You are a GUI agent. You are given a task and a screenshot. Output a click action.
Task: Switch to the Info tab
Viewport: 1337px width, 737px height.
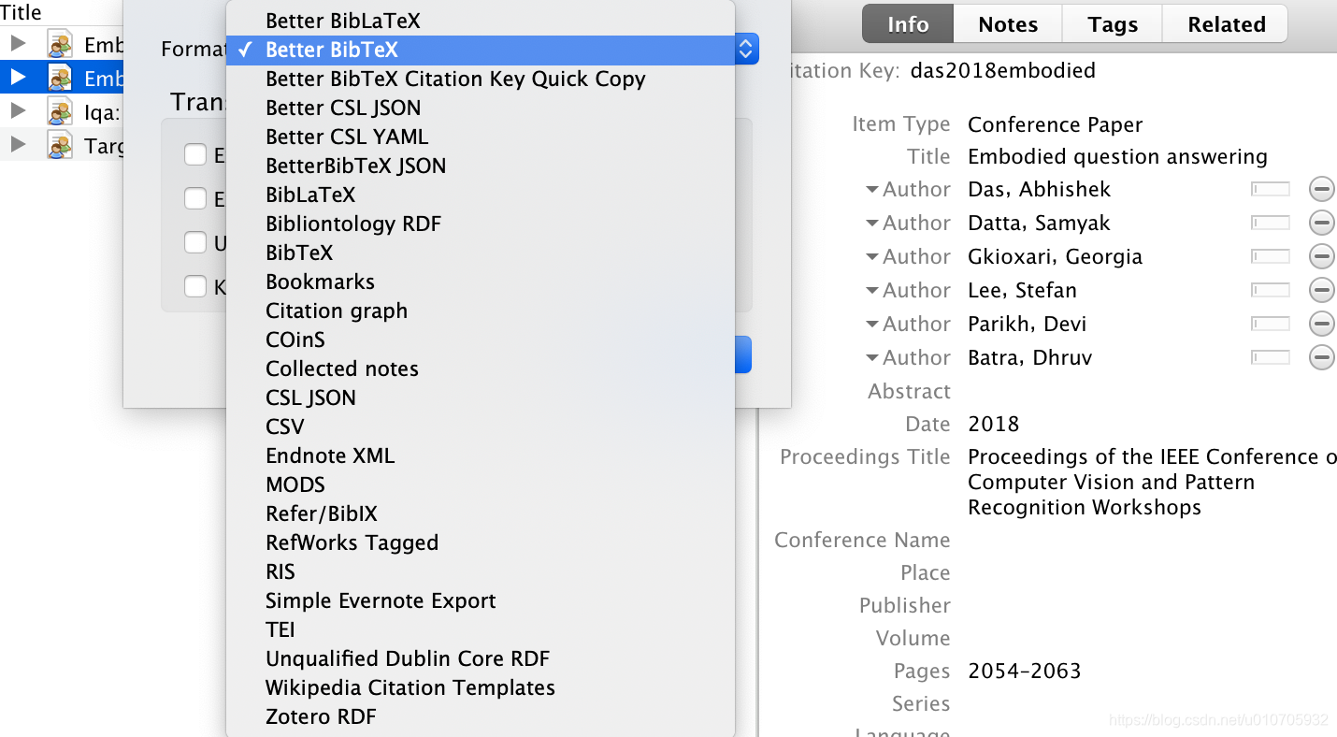[907, 24]
